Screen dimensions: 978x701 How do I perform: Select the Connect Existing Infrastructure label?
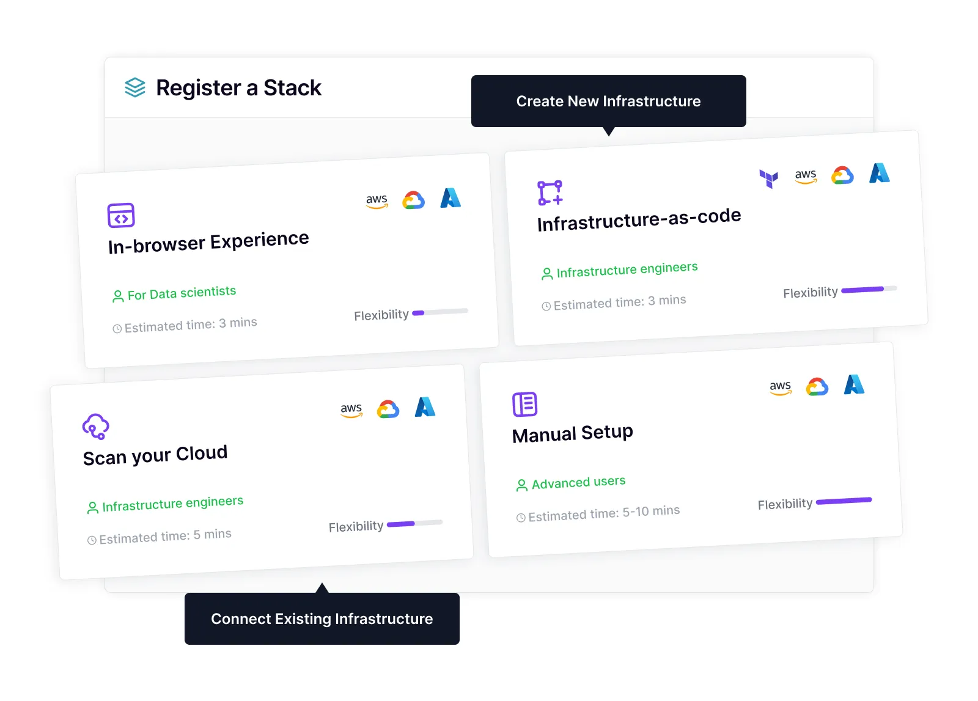(x=322, y=618)
